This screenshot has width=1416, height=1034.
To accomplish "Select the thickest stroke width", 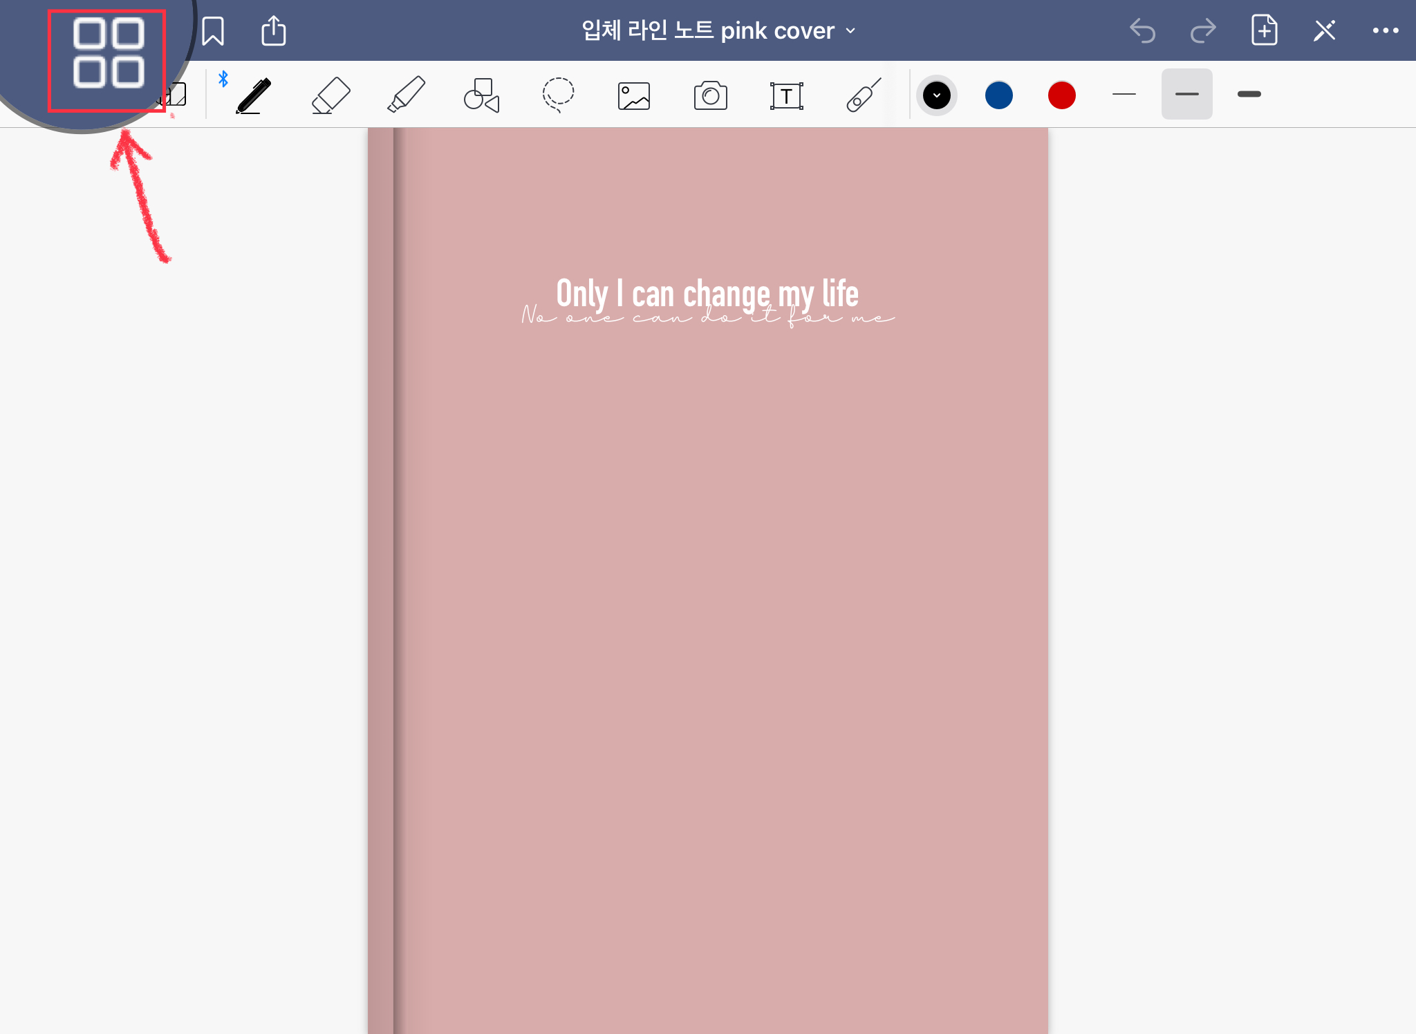I will click(1249, 94).
